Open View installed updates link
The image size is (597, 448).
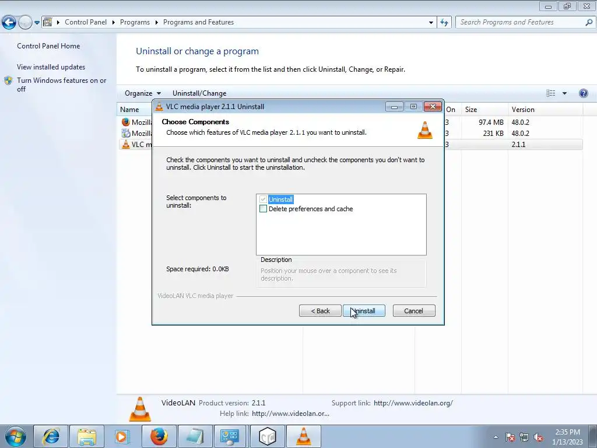51,67
